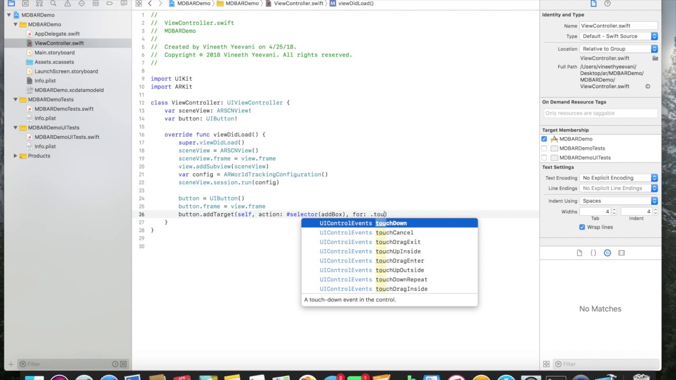Choose the location folder icon beside ViewController.swift
This screenshot has width=676, height=380.
point(655,58)
